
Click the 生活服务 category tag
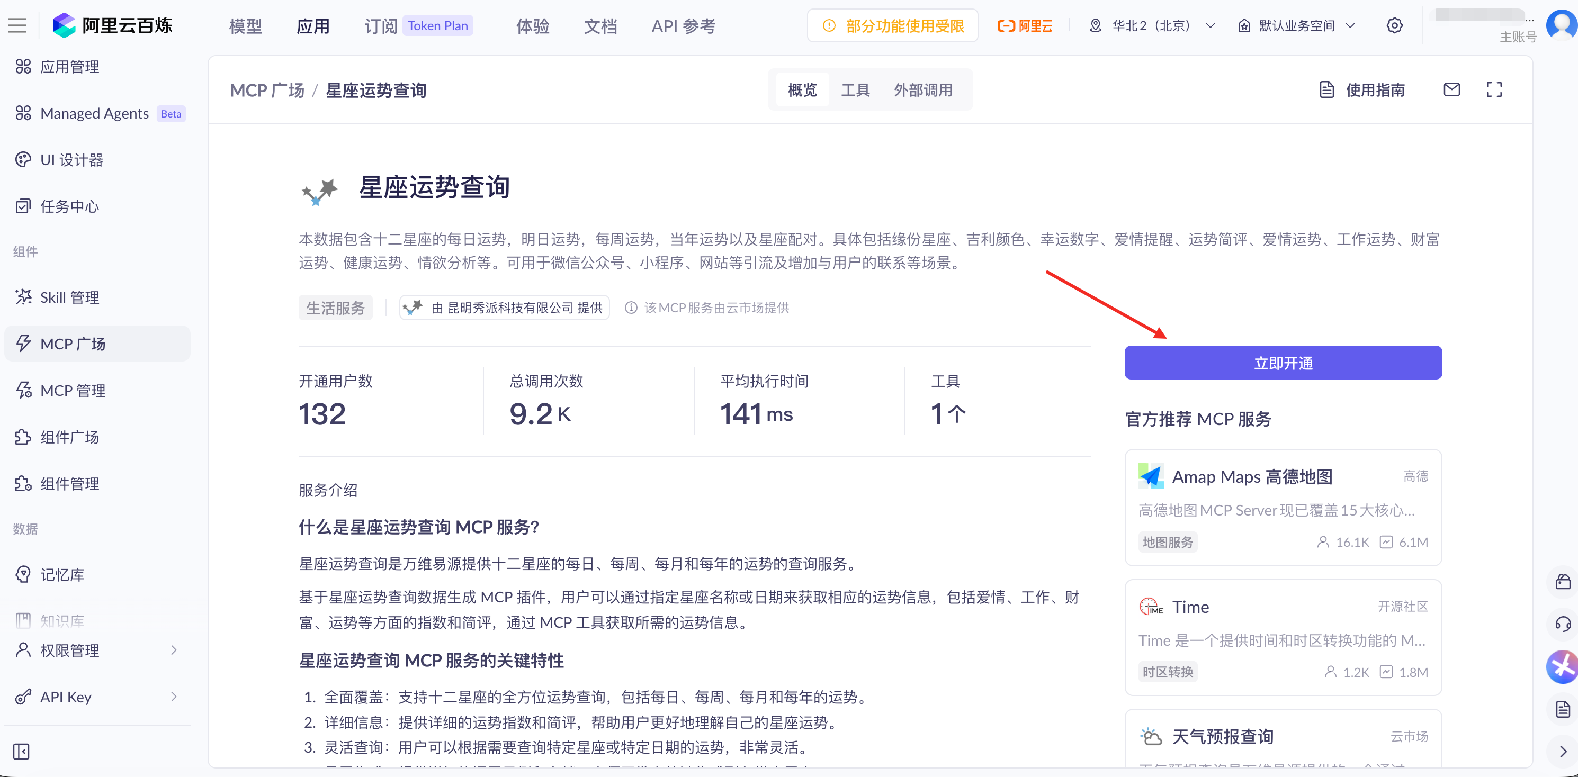click(335, 308)
